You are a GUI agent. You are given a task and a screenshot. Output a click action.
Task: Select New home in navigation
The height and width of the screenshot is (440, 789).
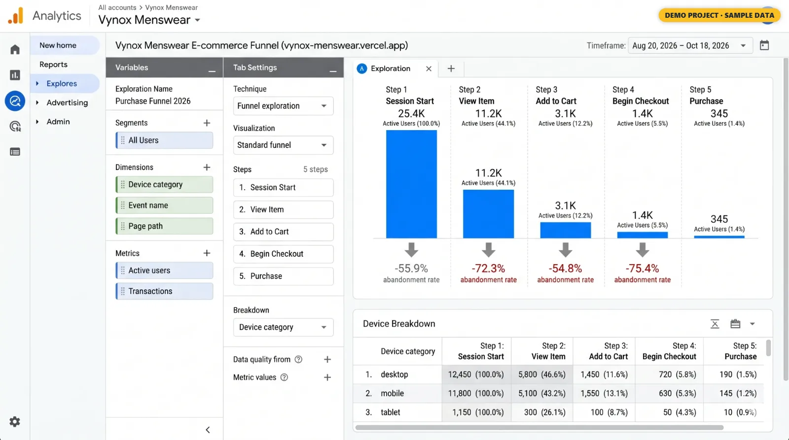point(65,45)
